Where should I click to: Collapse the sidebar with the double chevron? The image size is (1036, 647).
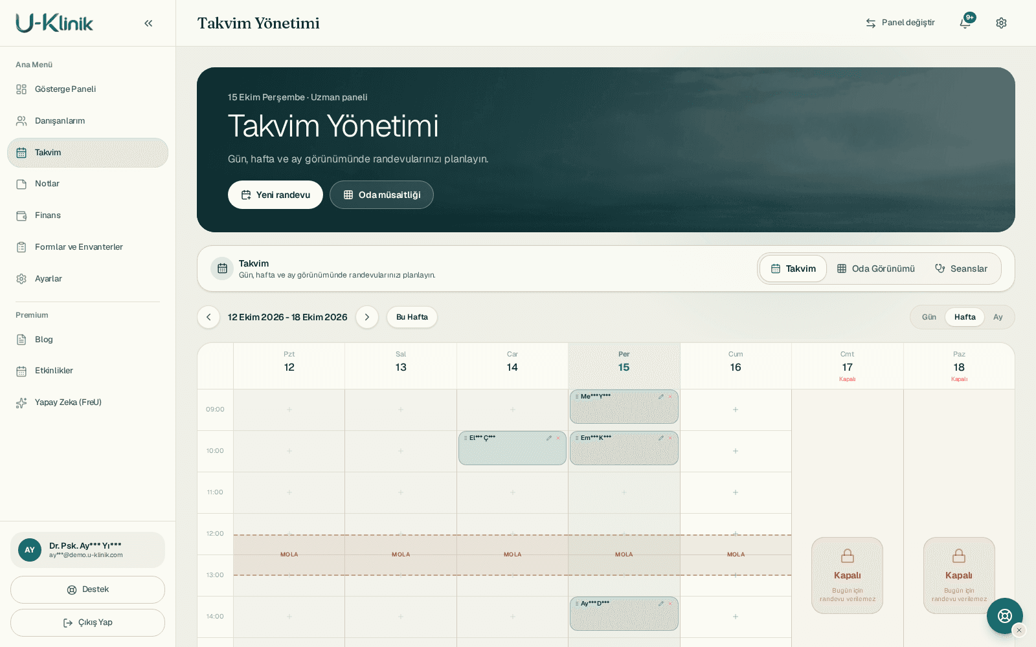point(148,23)
